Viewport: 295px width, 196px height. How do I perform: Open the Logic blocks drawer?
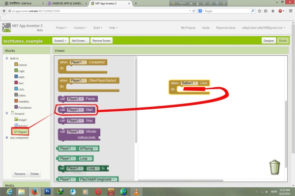pyautogui.click(x=20, y=71)
